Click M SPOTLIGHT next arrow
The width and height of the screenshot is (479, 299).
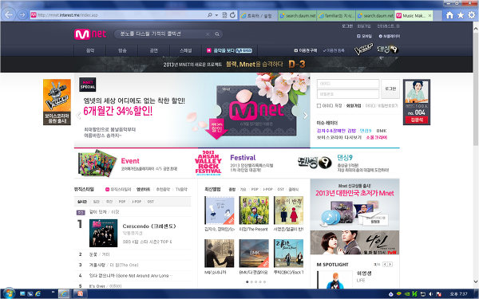point(390,264)
